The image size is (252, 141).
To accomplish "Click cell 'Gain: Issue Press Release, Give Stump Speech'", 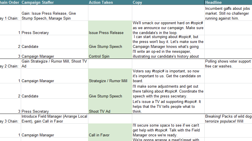I will 55,13.
